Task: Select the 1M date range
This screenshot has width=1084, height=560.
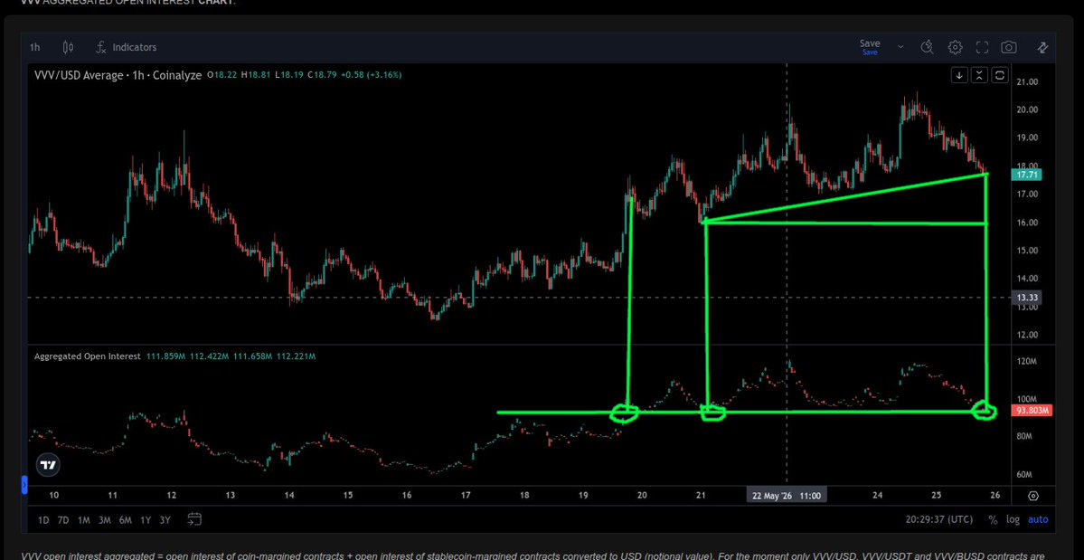Action: (84, 520)
